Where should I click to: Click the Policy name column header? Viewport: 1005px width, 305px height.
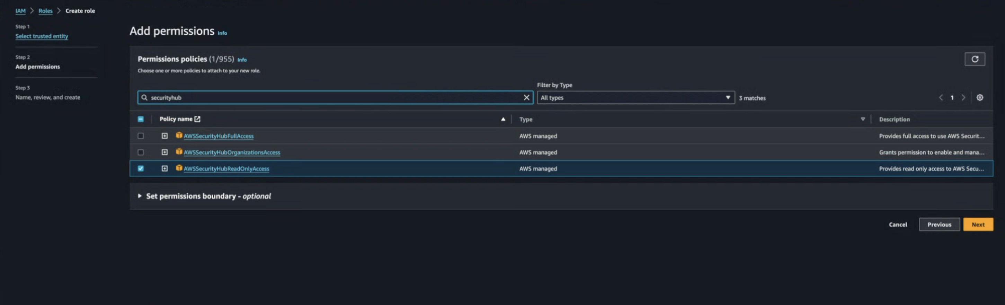pos(176,119)
